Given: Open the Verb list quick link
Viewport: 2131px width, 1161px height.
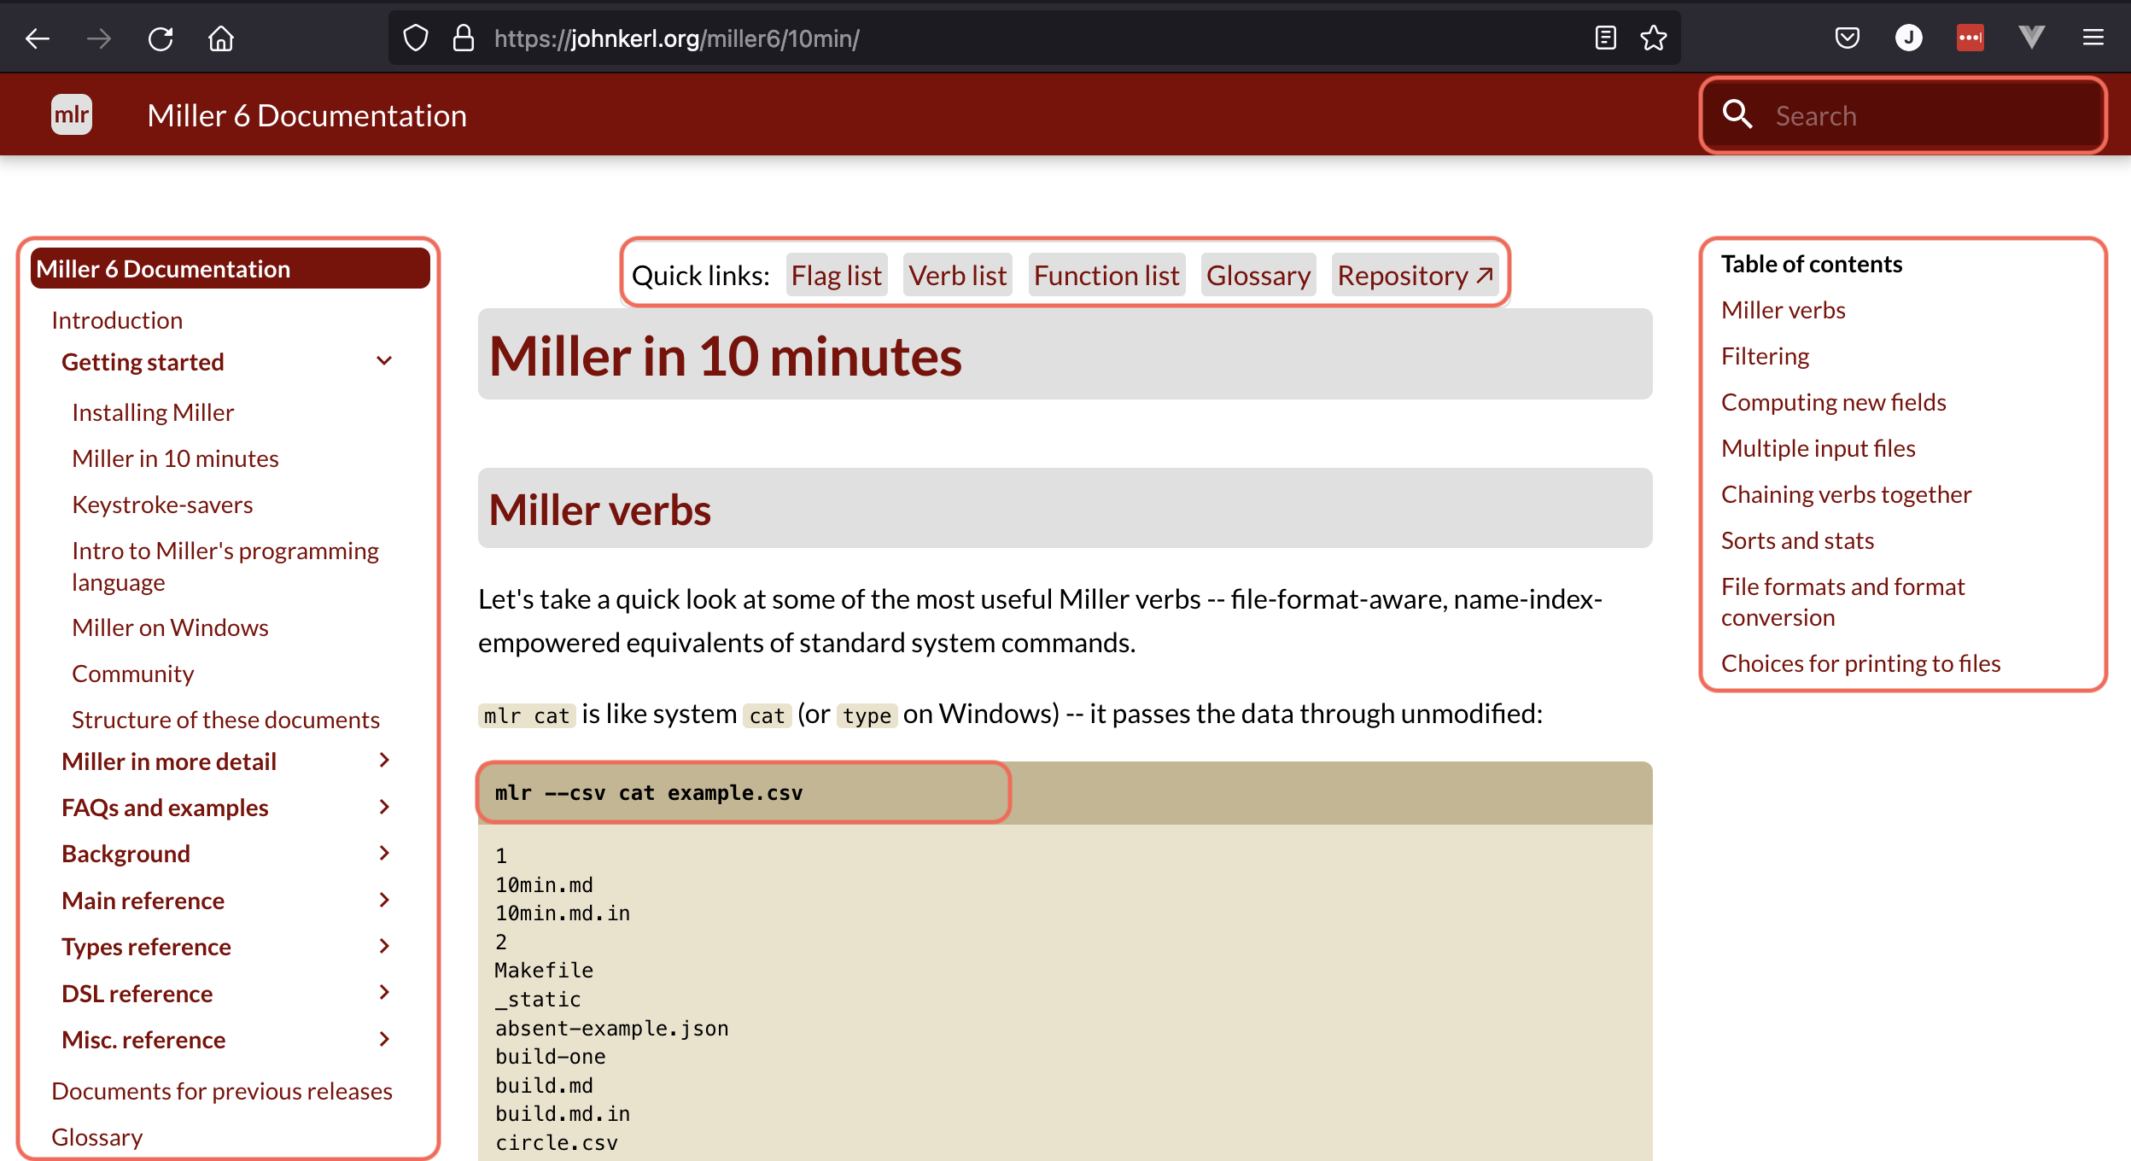Looking at the screenshot, I should [957, 276].
